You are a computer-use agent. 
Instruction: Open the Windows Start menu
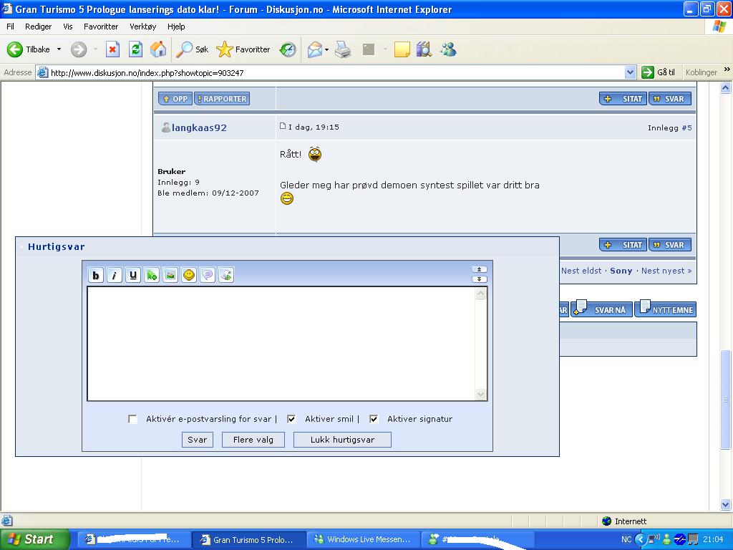coord(34,539)
